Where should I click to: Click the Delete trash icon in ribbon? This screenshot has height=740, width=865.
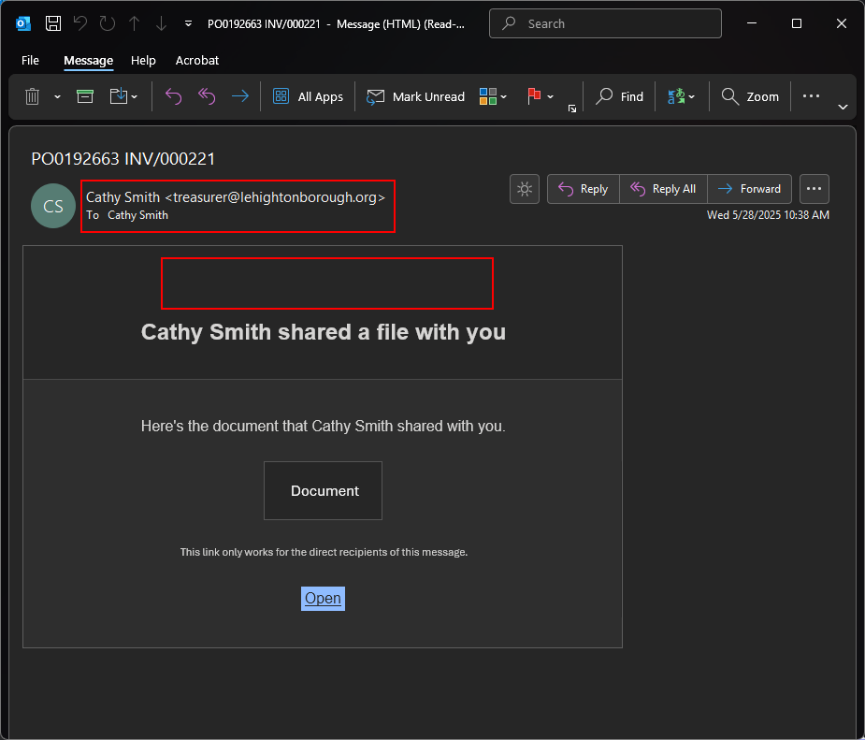(32, 96)
